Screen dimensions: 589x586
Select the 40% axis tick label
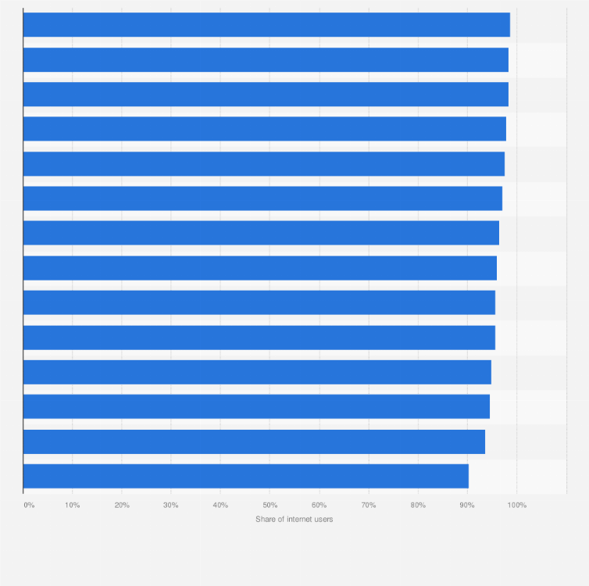(x=220, y=506)
